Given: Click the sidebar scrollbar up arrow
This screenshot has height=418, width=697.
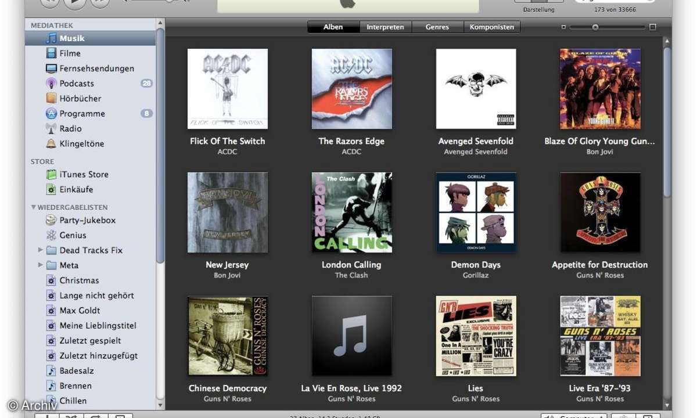Looking at the screenshot, I should [x=160, y=23].
